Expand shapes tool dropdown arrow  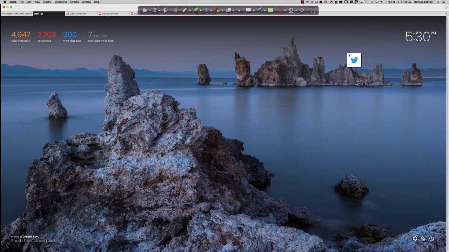(x=222, y=10)
